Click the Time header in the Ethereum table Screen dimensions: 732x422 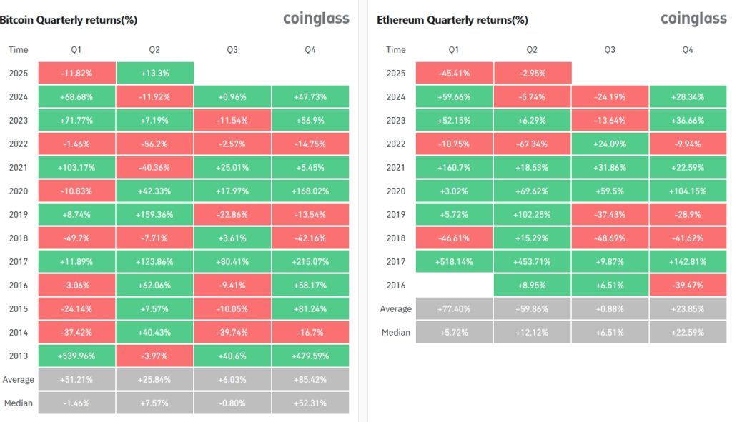click(x=395, y=50)
